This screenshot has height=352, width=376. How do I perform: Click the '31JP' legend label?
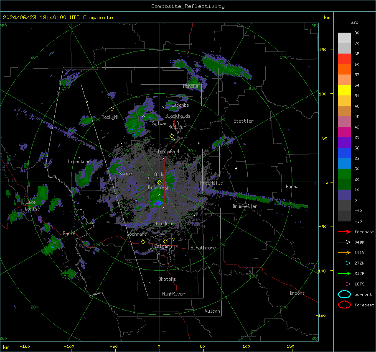[359, 273]
